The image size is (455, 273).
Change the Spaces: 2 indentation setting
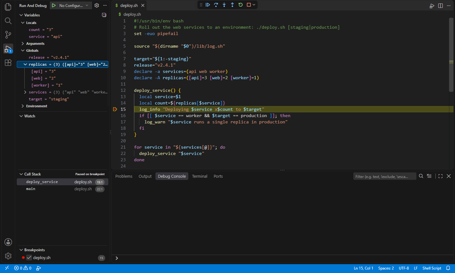tap(386, 268)
